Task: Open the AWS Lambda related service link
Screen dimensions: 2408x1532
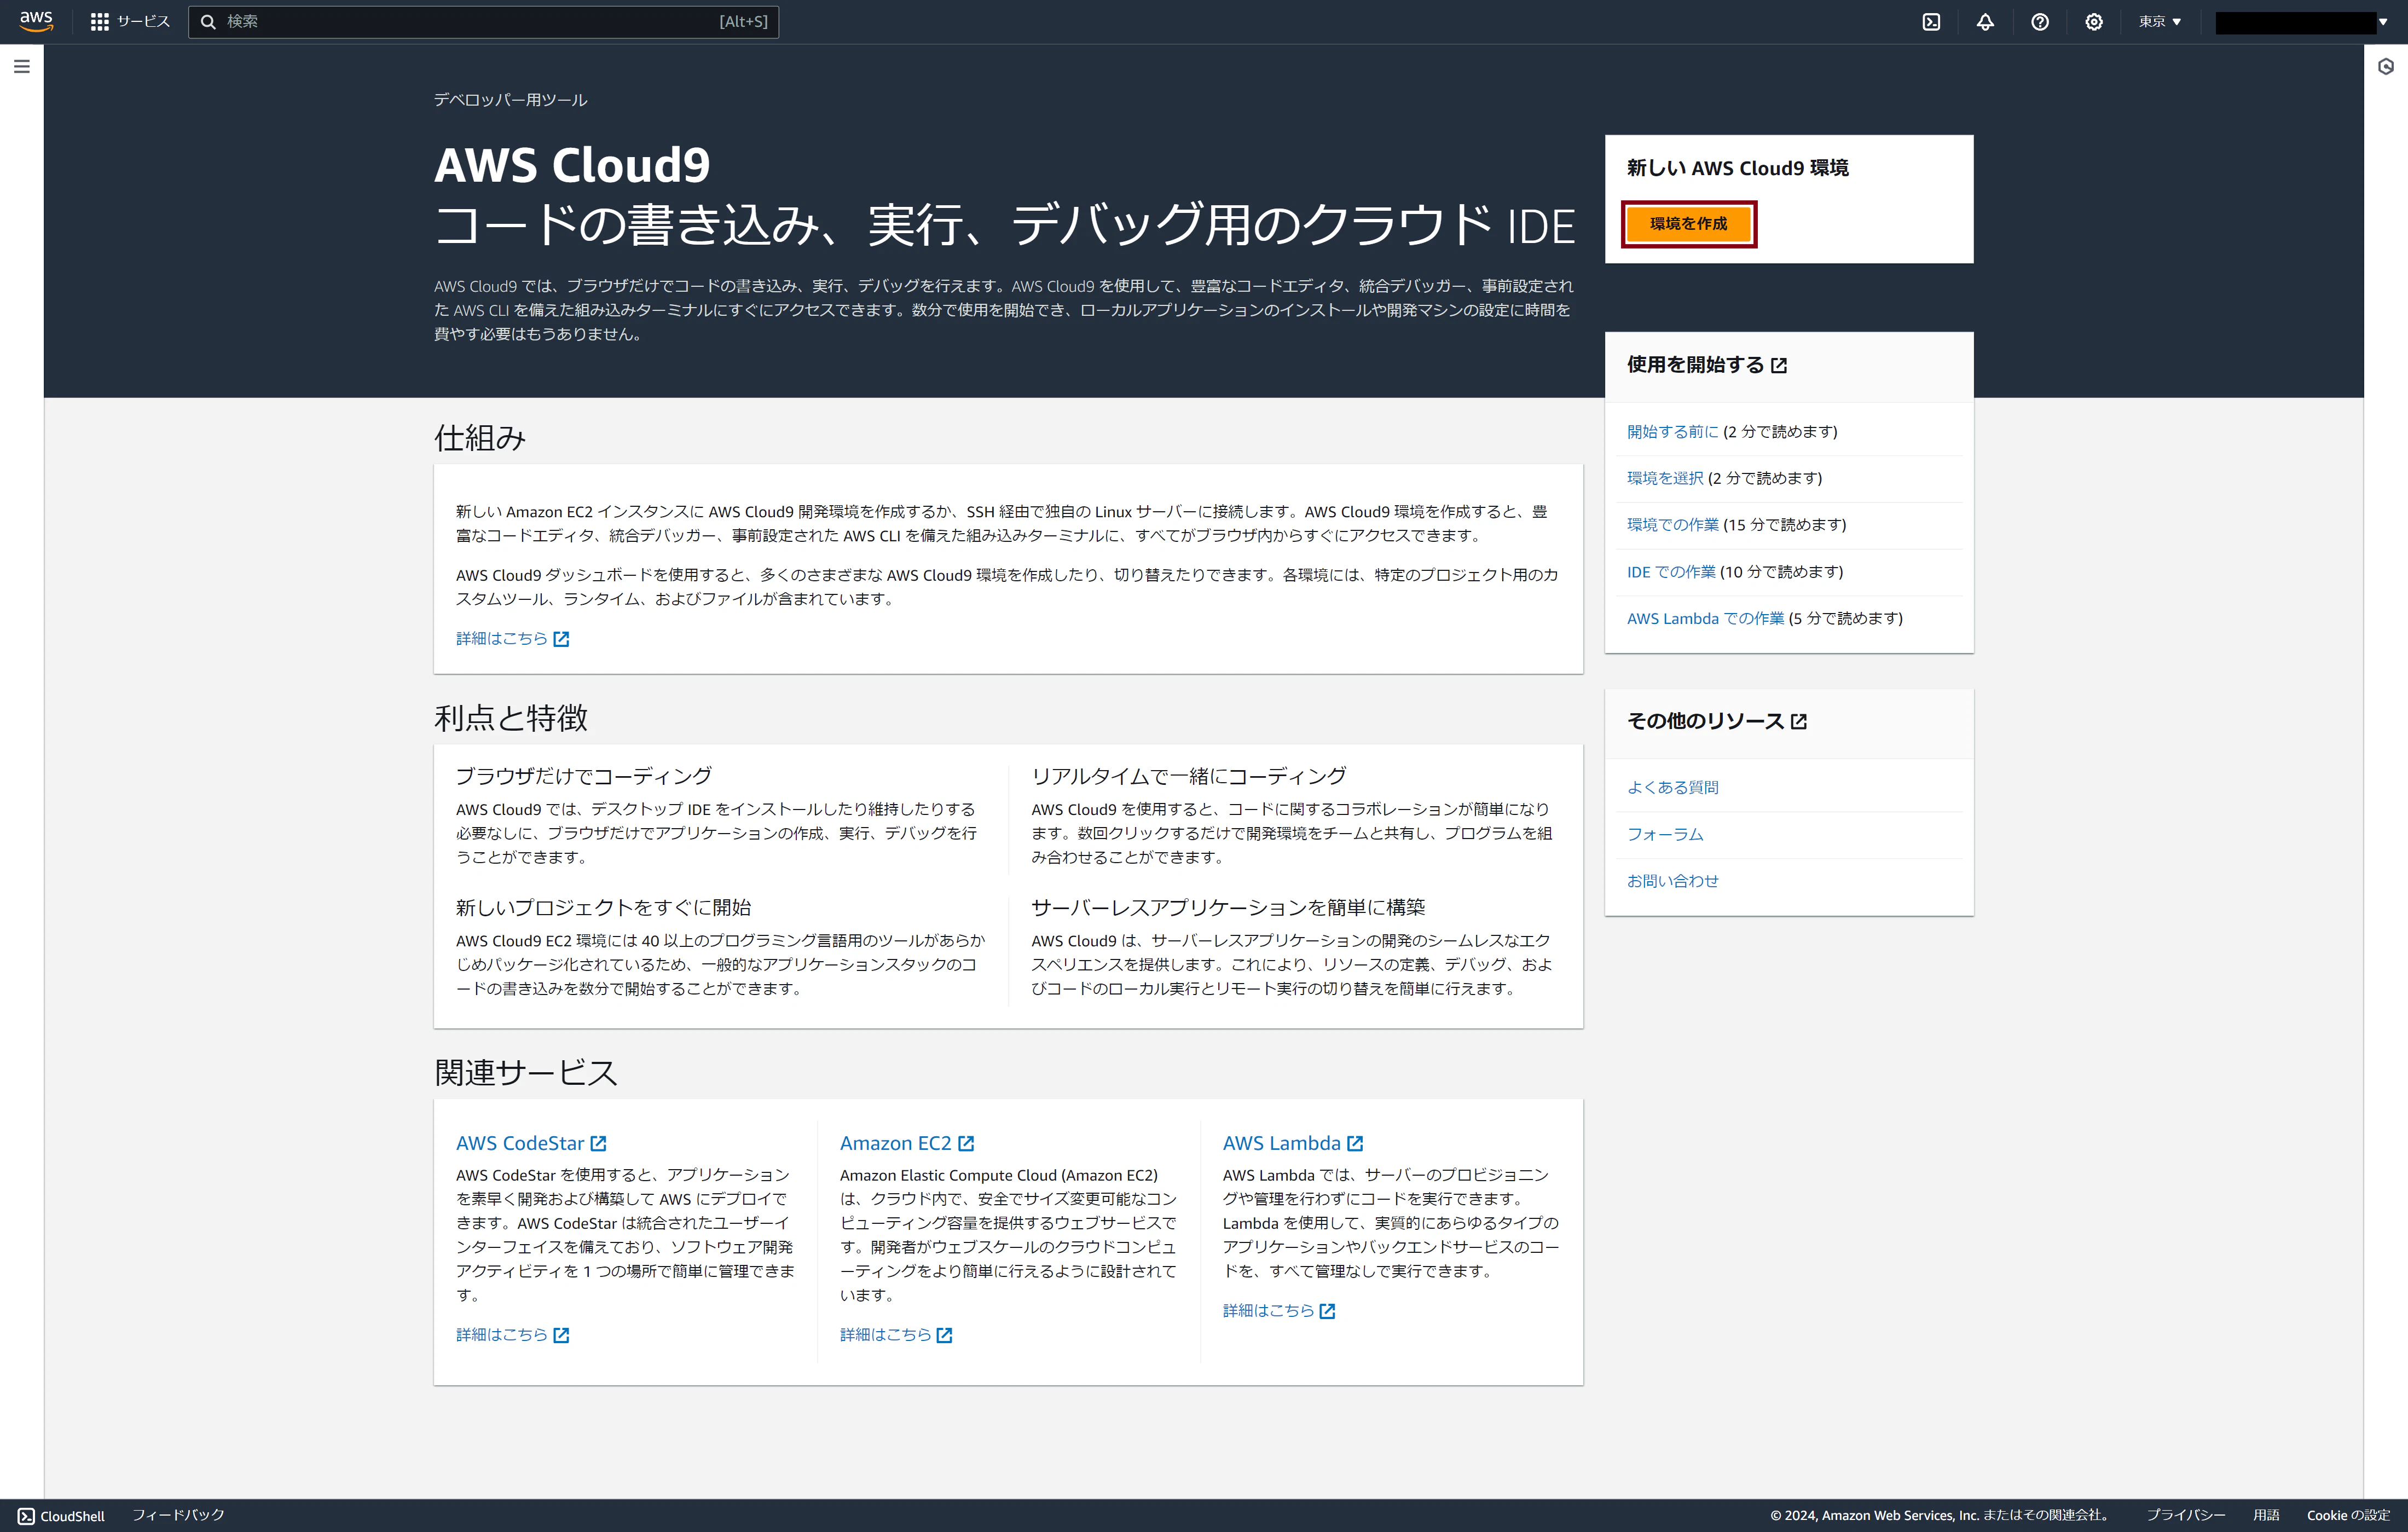Action: (1293, 1143)
